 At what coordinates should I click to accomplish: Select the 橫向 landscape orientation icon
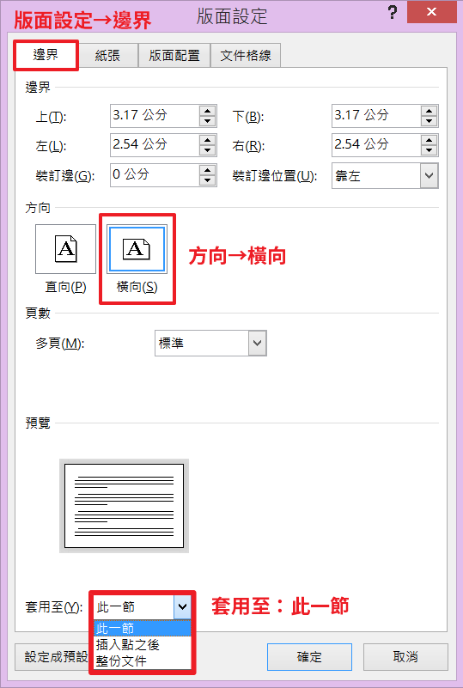137,249
